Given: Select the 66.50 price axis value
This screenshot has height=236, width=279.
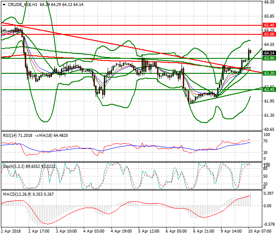Looking at the screenshot, I should coord(269,2).
